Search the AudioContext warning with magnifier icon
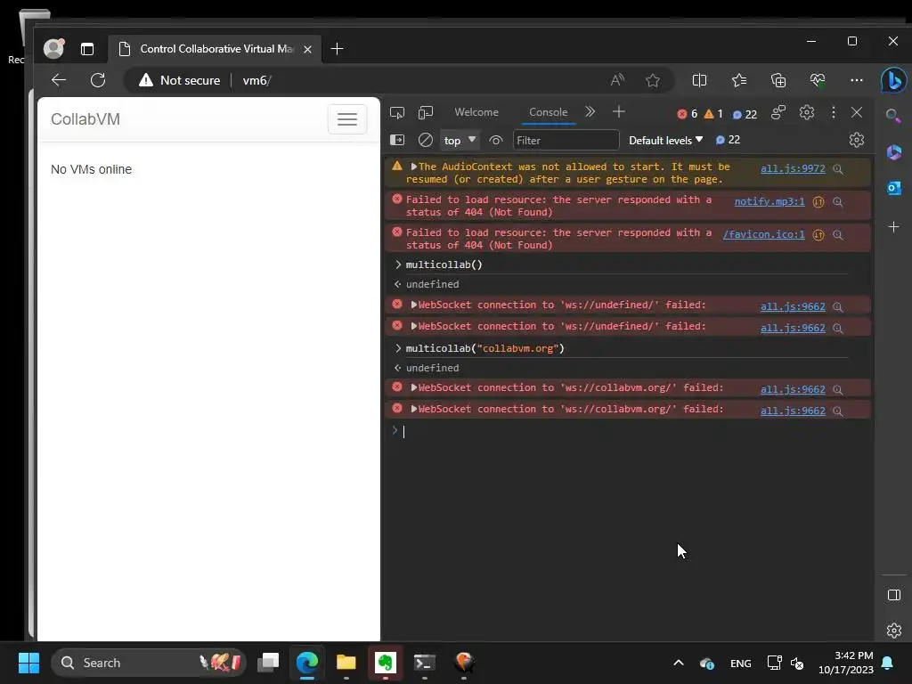 point(837,168)
